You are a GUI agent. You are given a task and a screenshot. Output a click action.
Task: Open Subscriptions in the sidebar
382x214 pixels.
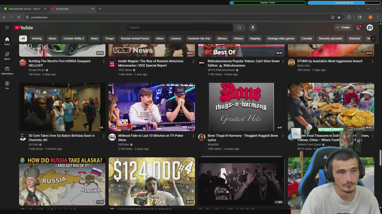pyautogui.click(x=7, y=70)
